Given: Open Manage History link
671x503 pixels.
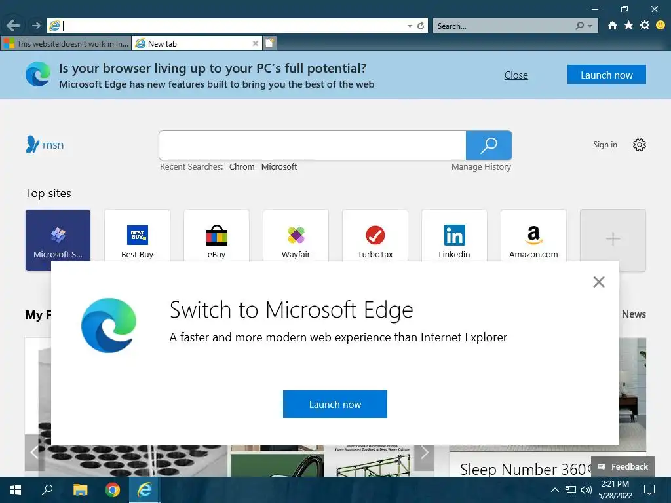Looking at the screenshot, I should [x=481, y=167].
